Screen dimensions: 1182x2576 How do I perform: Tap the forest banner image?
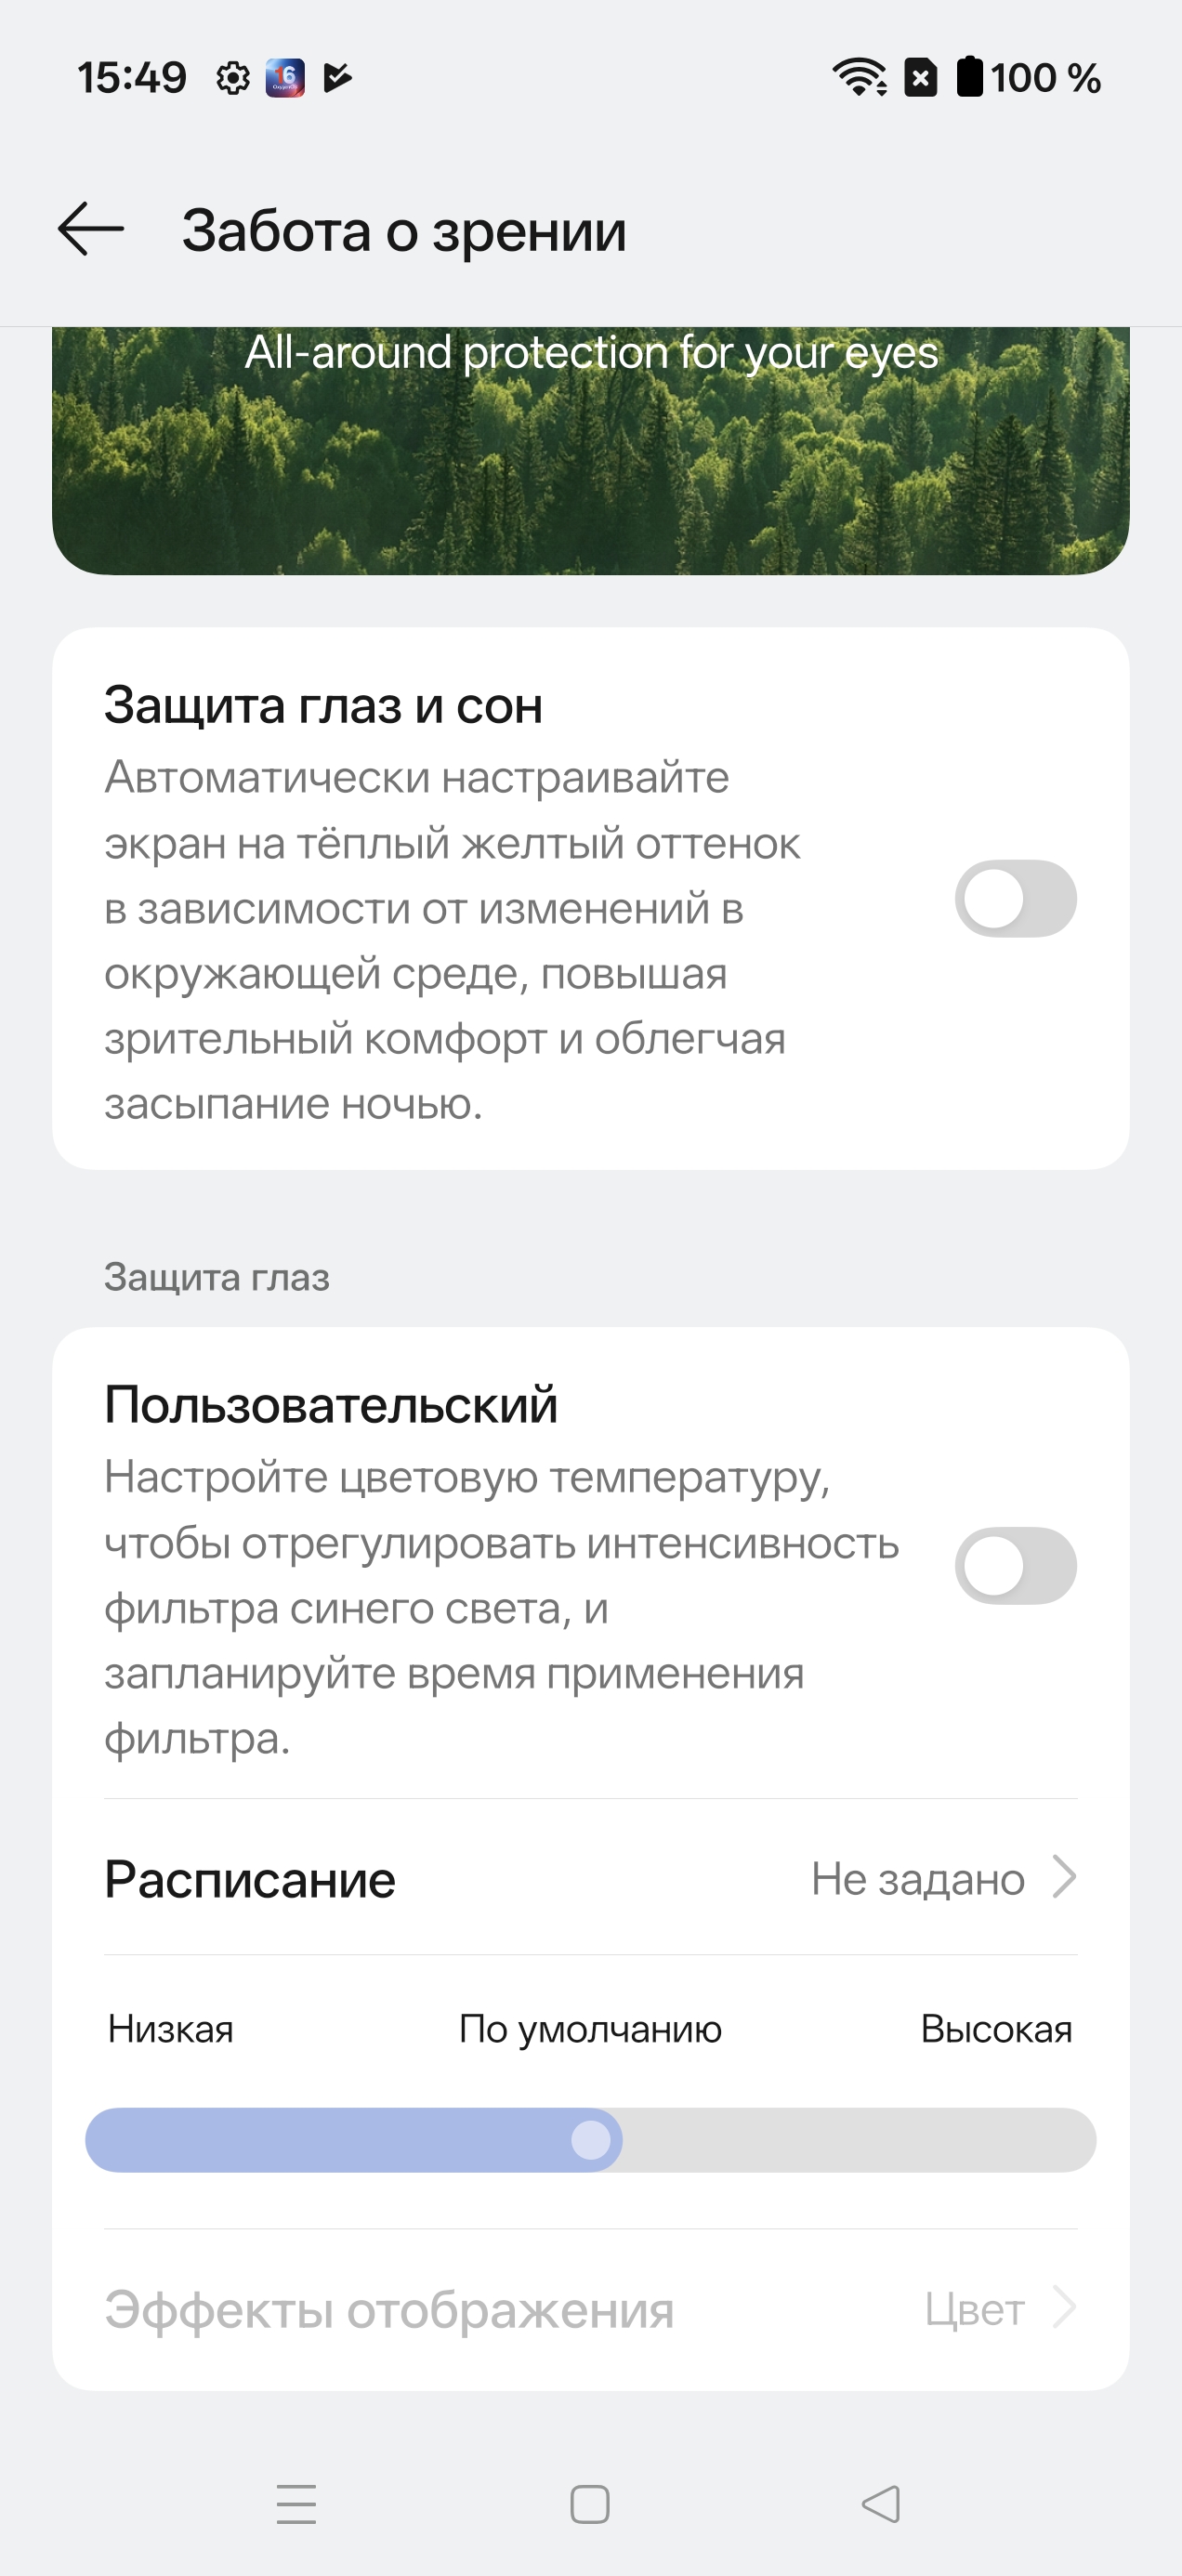(590, 460)
